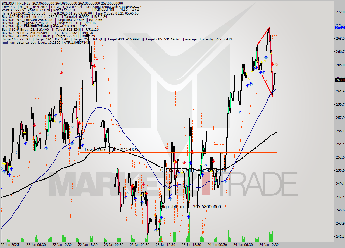345x248 pixels.
Task: Select the '23 Jan 12:30' time label
Action: click(x=165, y=245)
